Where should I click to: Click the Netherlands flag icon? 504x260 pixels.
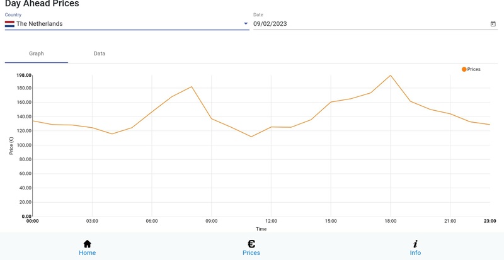click(x=9, y=24)
